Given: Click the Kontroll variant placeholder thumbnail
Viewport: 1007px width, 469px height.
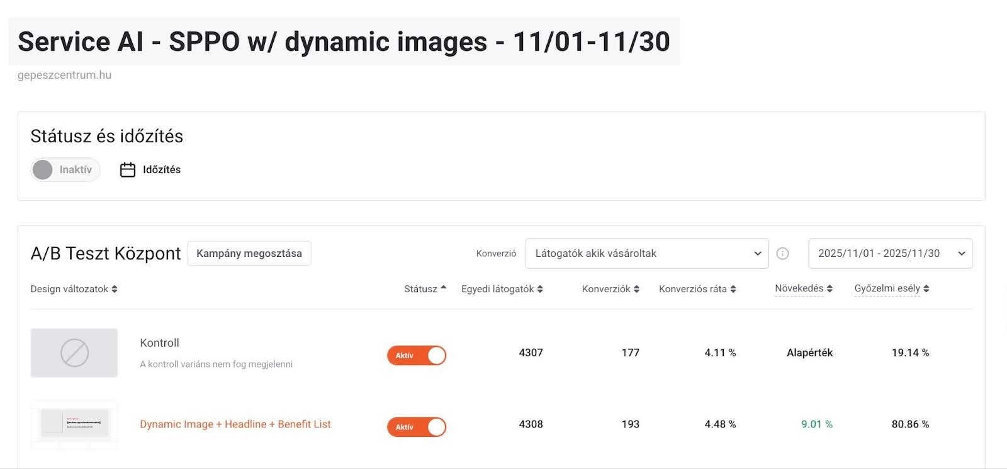Looking at the screenshot, I should point(74,353).
